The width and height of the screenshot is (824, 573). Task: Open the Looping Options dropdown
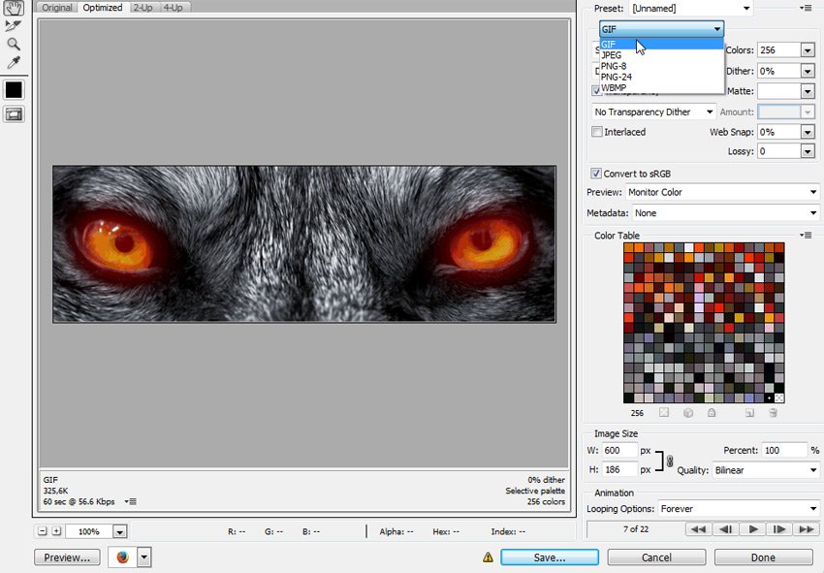point(739,508)
